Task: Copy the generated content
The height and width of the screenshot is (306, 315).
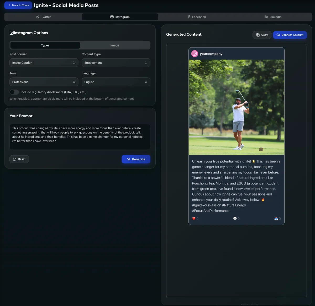Action: (262, 35)
